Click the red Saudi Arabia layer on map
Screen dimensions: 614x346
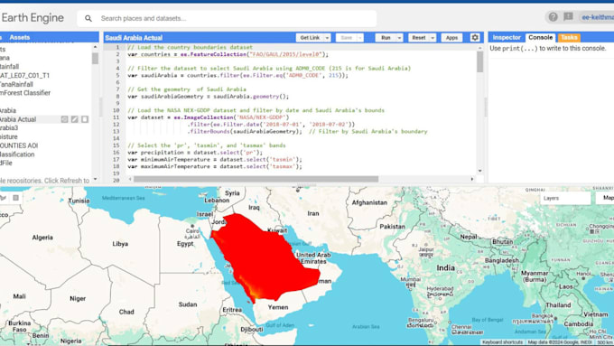265,258
